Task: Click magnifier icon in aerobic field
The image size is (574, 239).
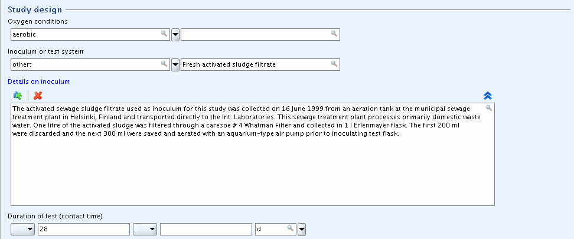Action: 164,34
